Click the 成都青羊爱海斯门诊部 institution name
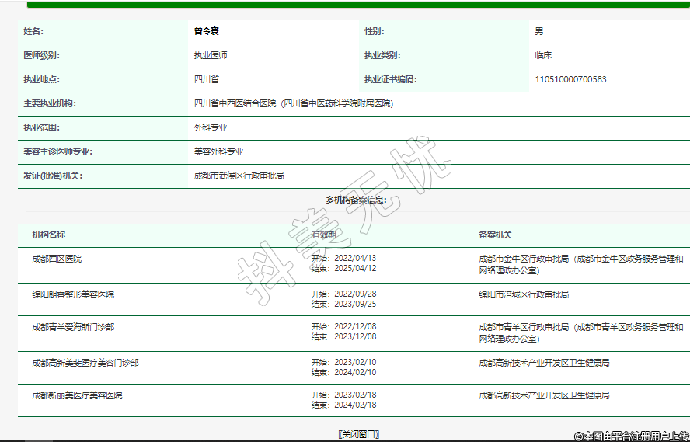Screen dimensions: 690x442 (x=73, y=327)
